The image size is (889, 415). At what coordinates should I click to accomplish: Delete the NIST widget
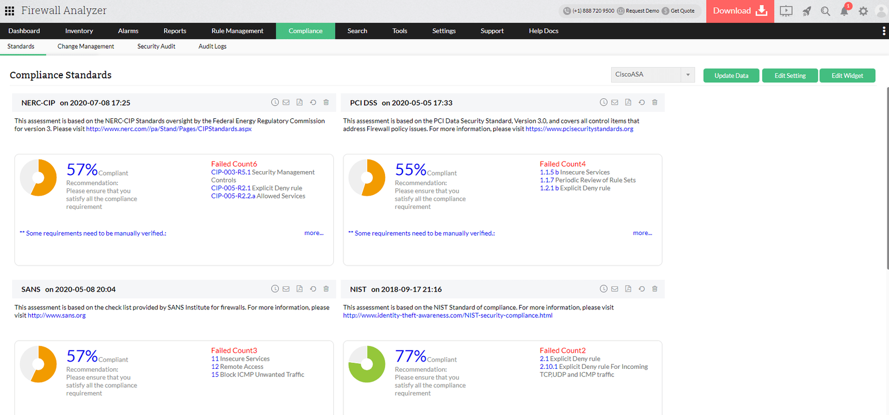[x=655, y=289]
